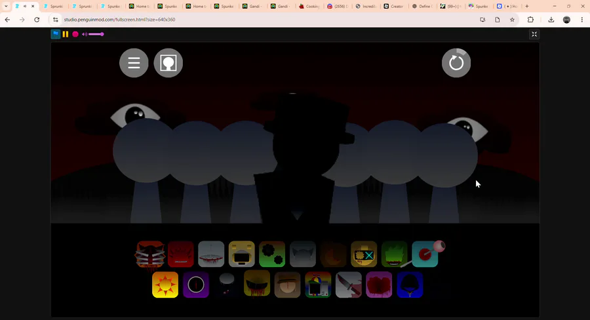This screenshot has height=320, width=590.
Task: Select the purple icon with white ring
Action: [x=195, y=285]
